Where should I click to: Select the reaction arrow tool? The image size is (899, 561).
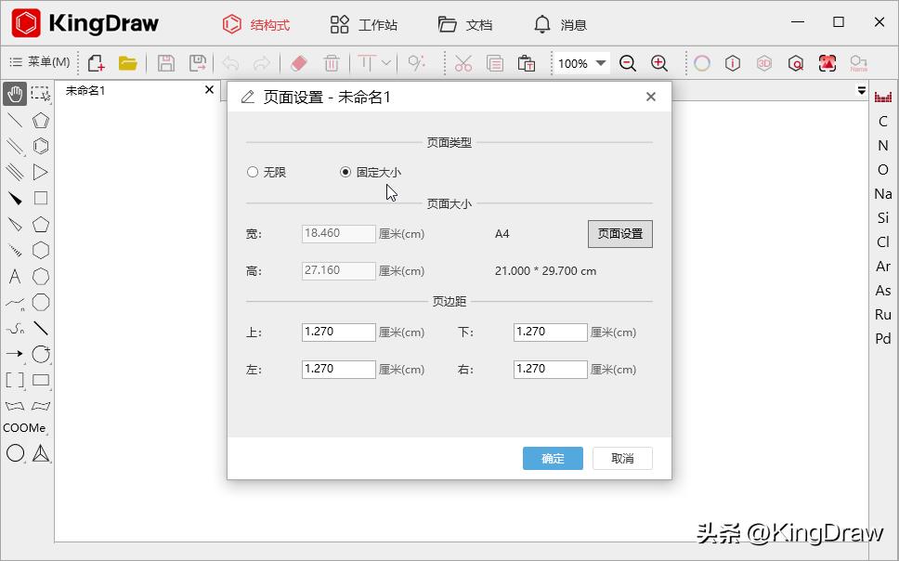(14, 354)
